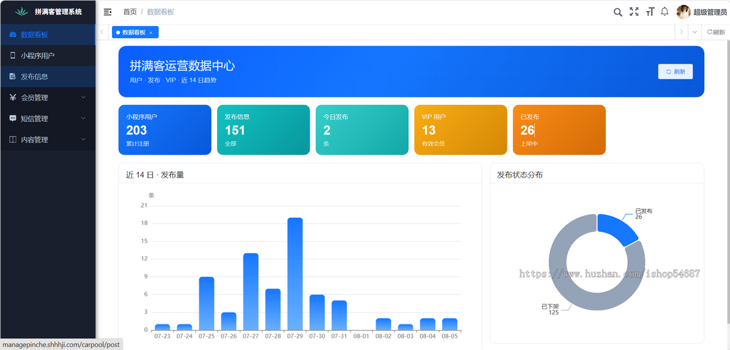Click the user avatar picture

(x=683, y=12)
